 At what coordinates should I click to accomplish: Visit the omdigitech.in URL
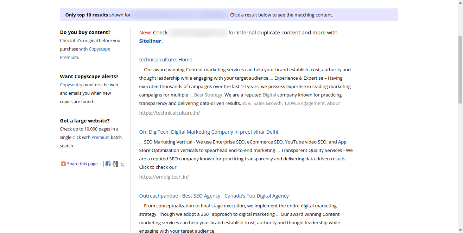click(x=164, y=177)
